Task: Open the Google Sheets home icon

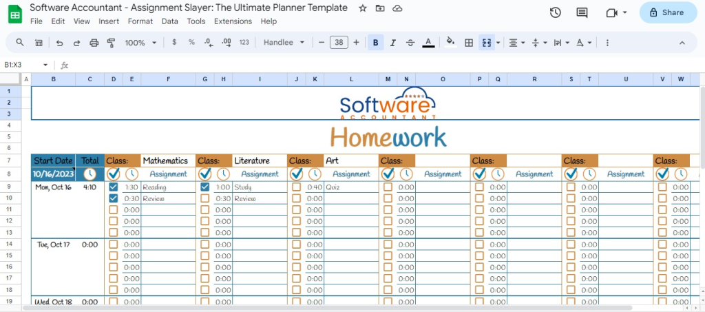Action: click(15, 14)
